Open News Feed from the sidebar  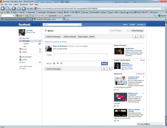[26, 38]
